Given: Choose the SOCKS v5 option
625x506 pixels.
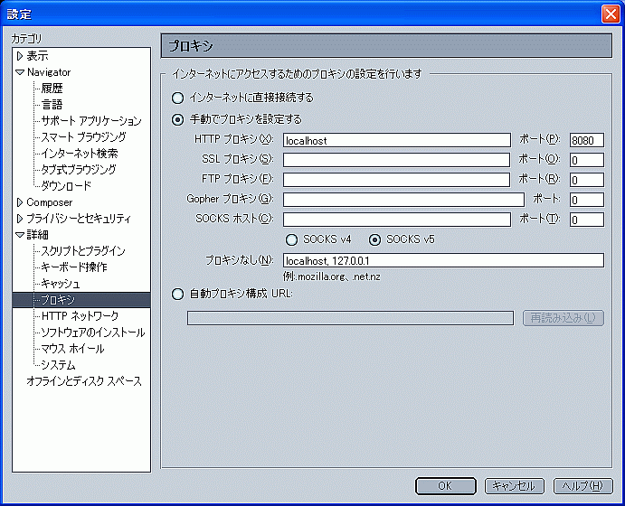Looking at the screenshot, I should (x=374, y=239).
